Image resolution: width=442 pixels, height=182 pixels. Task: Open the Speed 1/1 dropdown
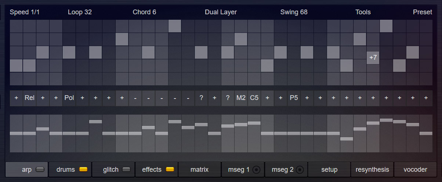tap(25, 12)
